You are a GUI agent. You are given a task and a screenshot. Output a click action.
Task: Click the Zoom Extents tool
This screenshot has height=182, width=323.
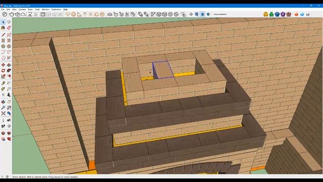[x=3, y=113]
